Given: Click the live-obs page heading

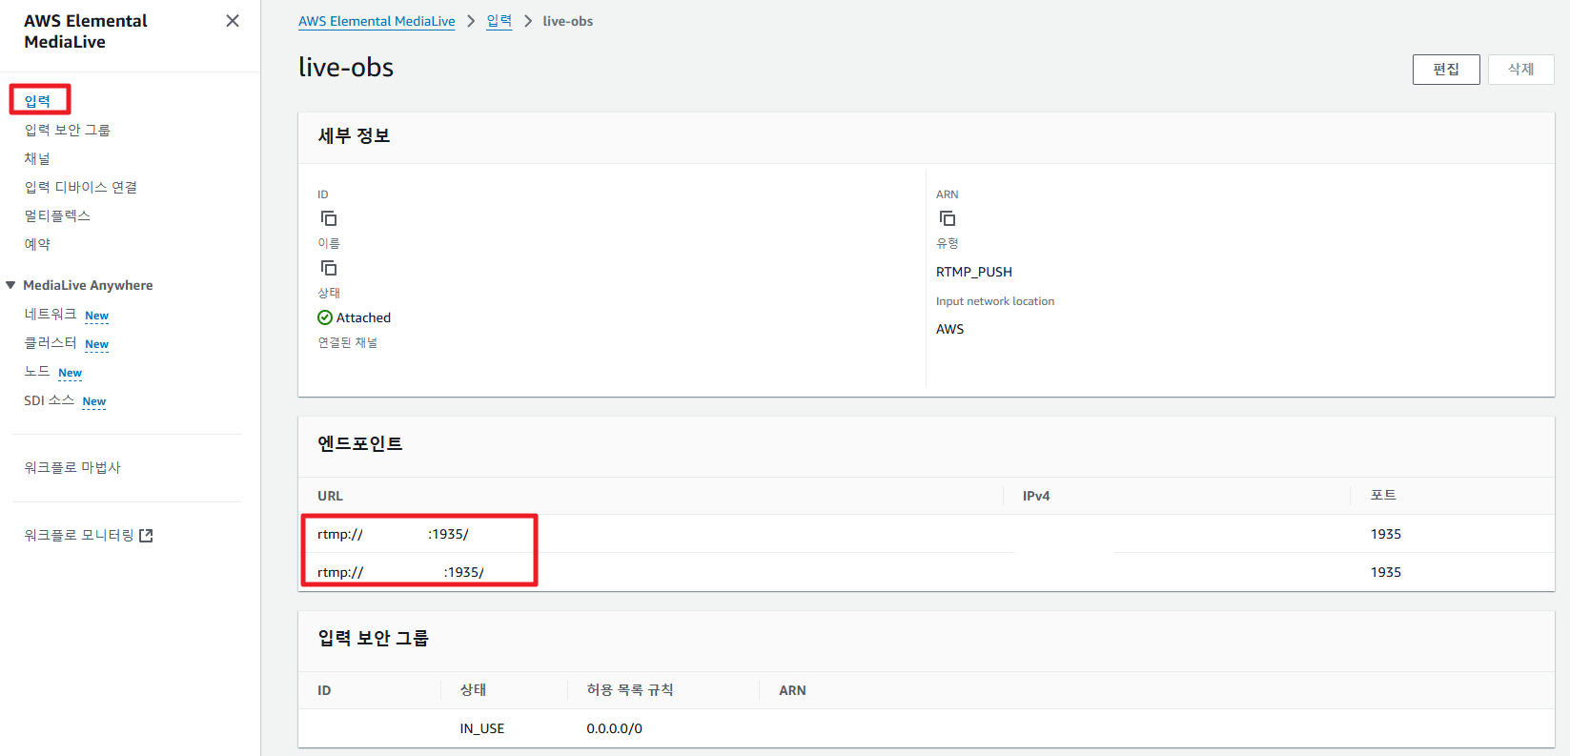Looking at the screenshot, I should click(346, 67).
